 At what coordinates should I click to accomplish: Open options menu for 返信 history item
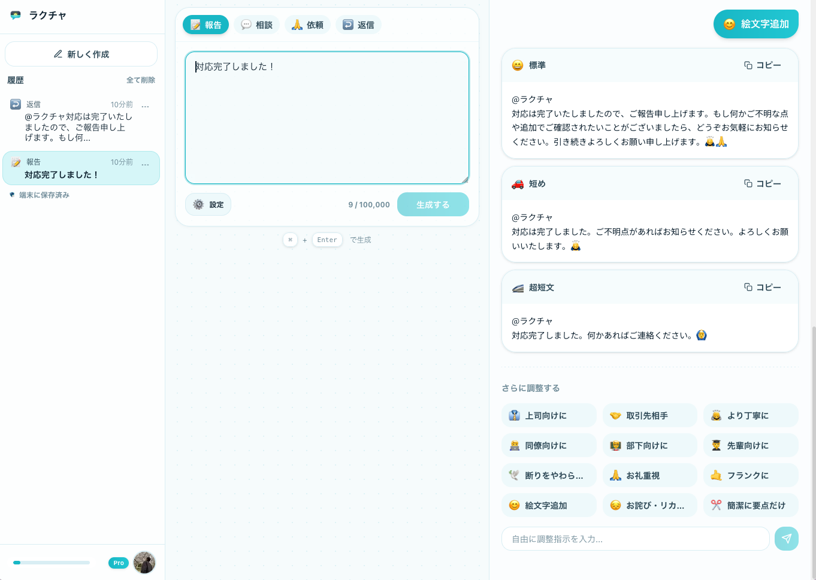[x=145, y=105]
